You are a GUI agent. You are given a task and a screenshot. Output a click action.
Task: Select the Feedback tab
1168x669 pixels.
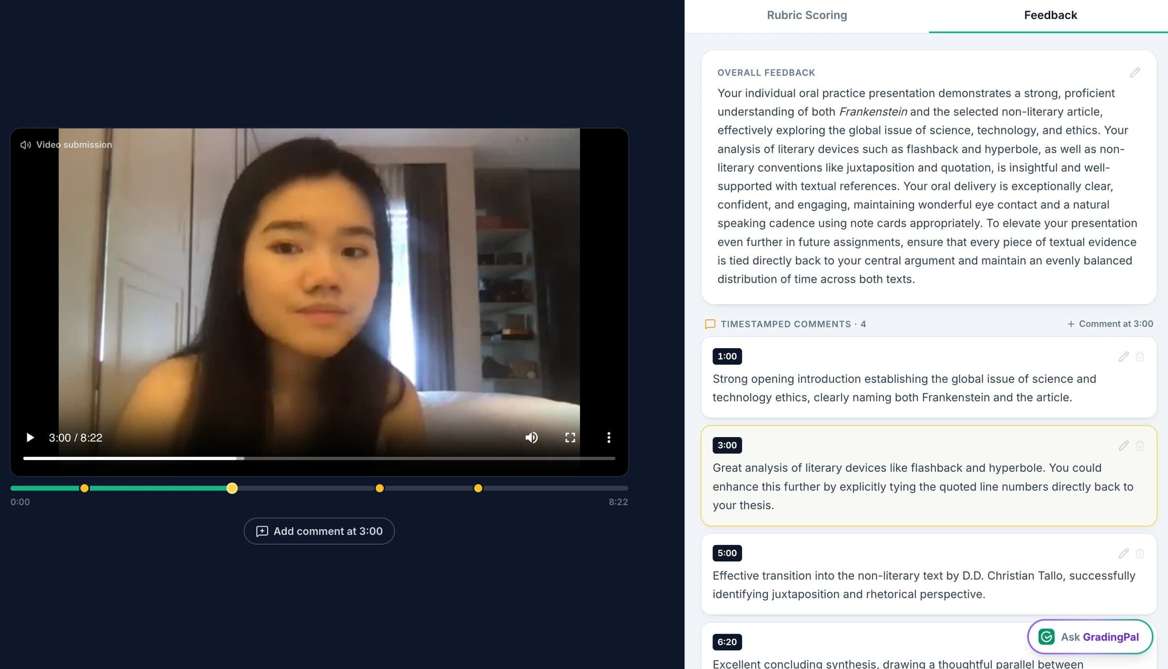coord(1050,16)
